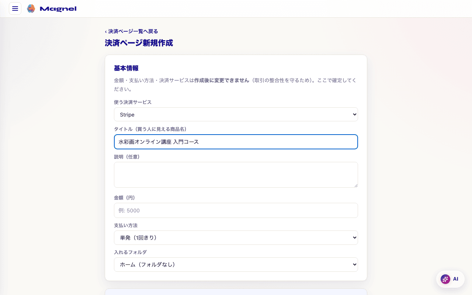Click the 説明（任意） text area
The width and height of the screenshot is (472, 295).
236,175
